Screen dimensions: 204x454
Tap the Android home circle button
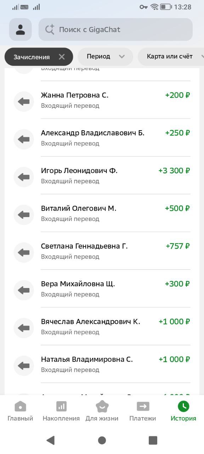click(x=102, y=440)
